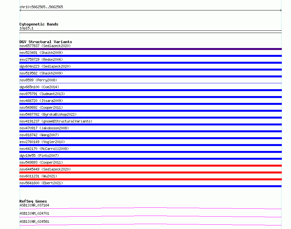This screenshot has height=229, width=291.
Task: Click the red bar under nsv6011231 (Wu2021)
Action: click(150, 179)
